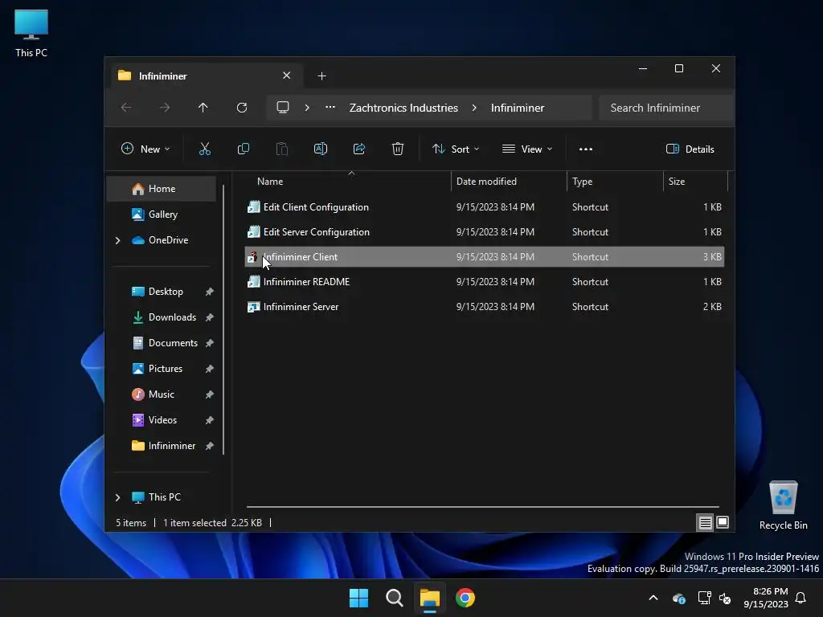Open the See more ellipsis menu
Viewport: 823px width, 617px height.
click(586, 149)
